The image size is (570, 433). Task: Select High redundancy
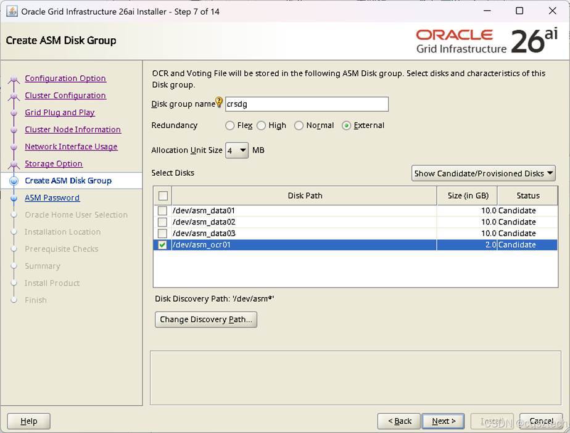(262, 125)
